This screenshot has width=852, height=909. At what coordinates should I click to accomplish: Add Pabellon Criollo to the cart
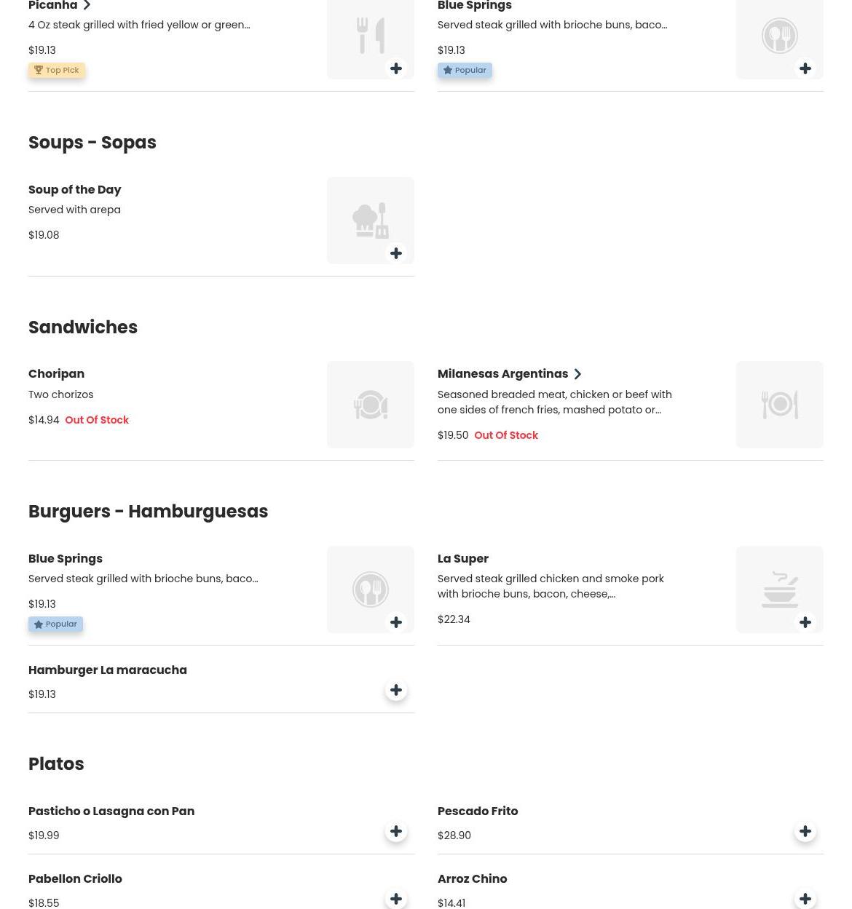point(396,899)
